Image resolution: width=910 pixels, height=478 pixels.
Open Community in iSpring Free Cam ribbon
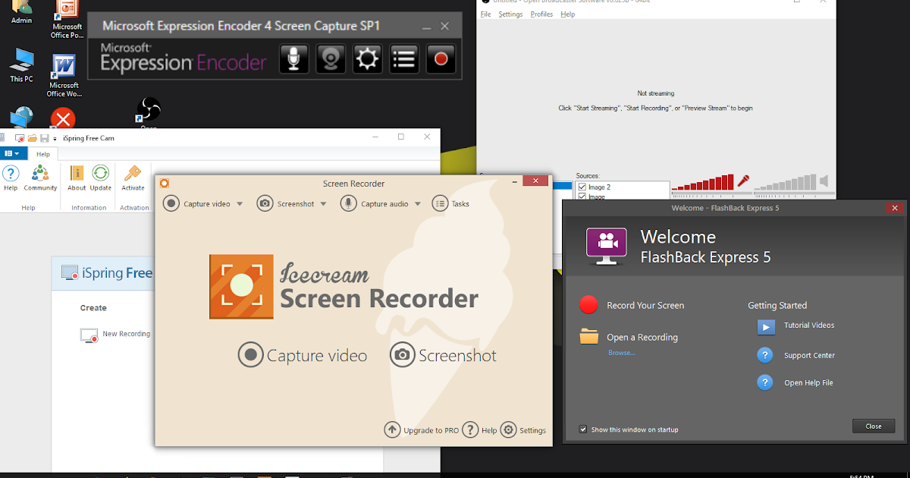coord(40,178)
